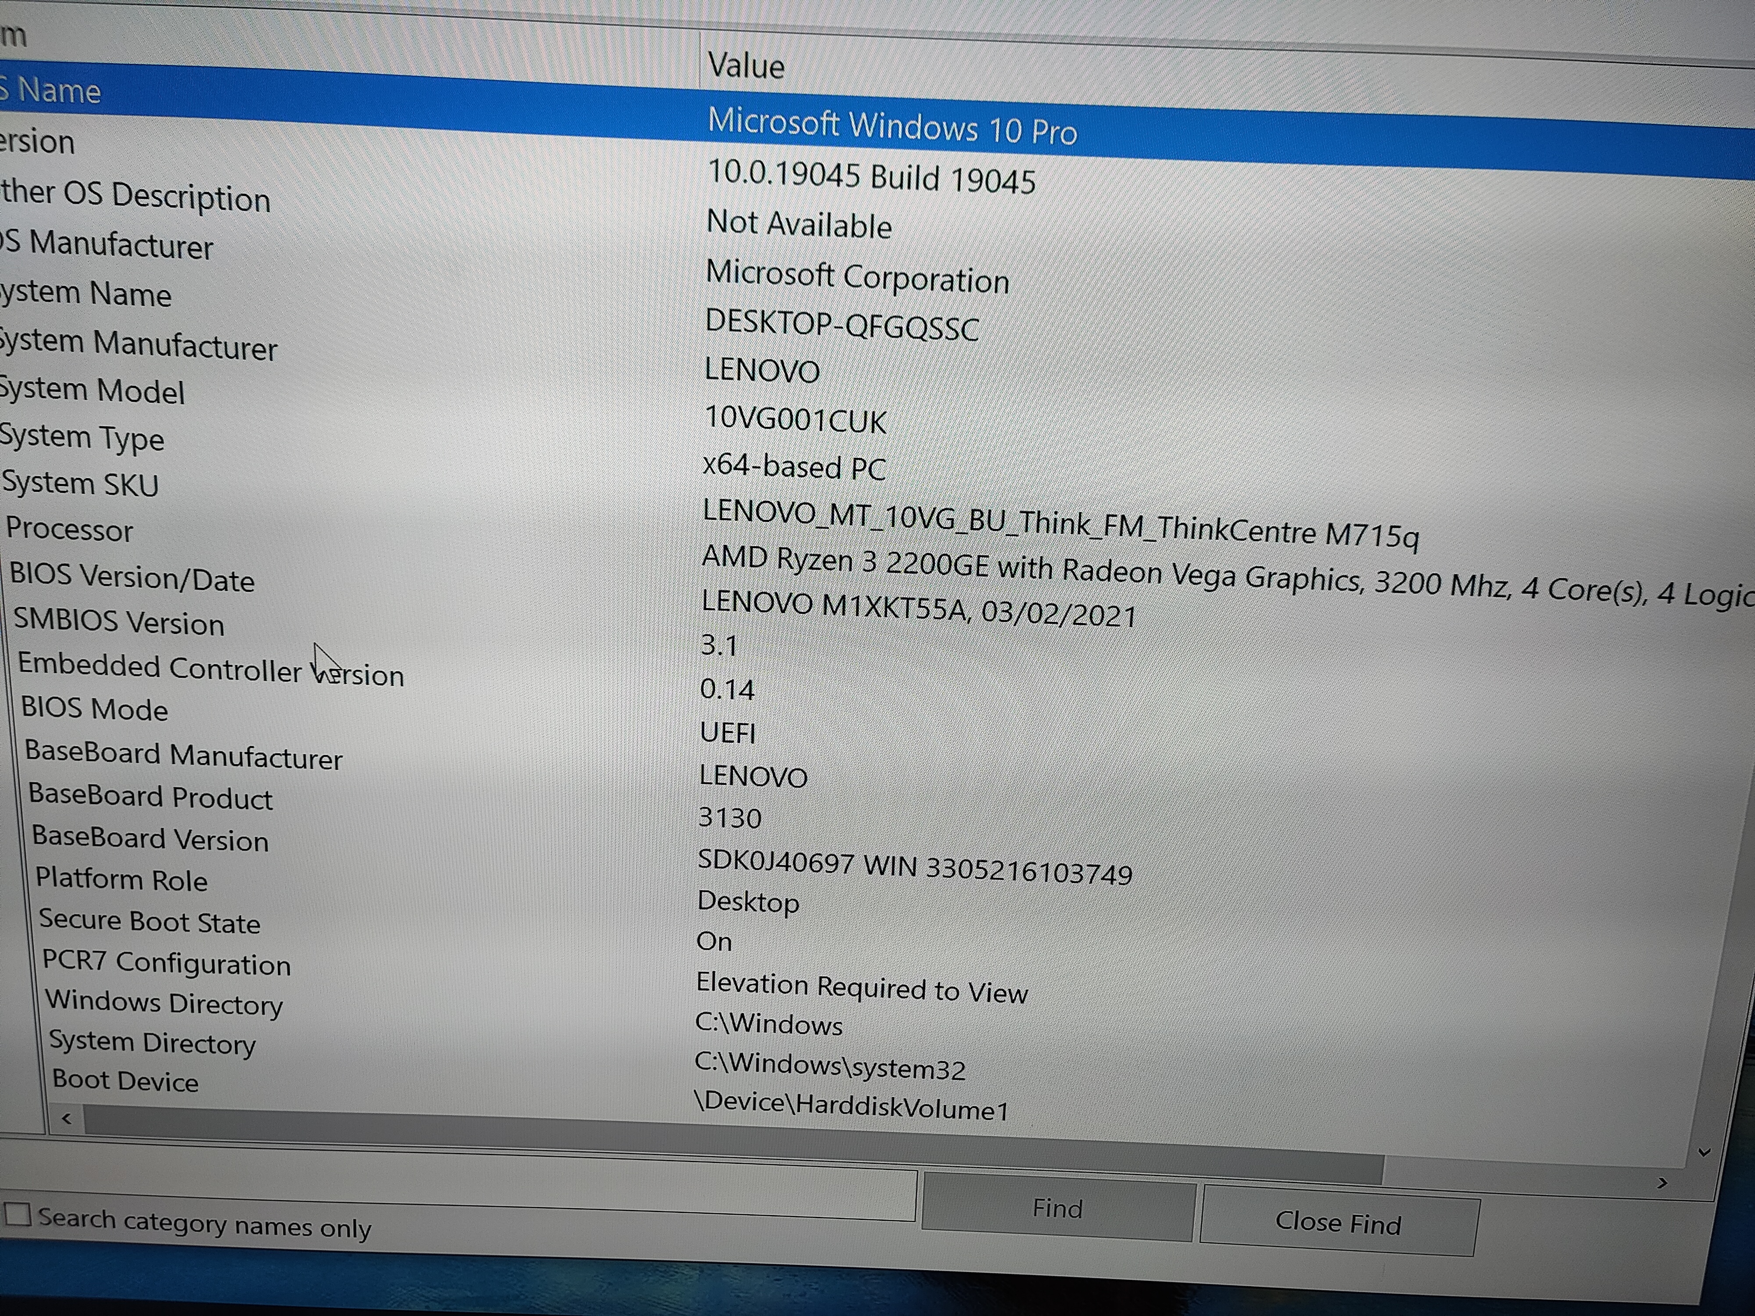Select the 'System SKU' row label
Viewport: 1755px width, 1316px height.
coord(81,484)
